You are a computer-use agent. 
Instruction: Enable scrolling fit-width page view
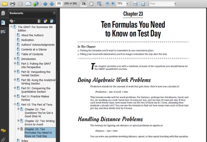click(x=135, y=3)
